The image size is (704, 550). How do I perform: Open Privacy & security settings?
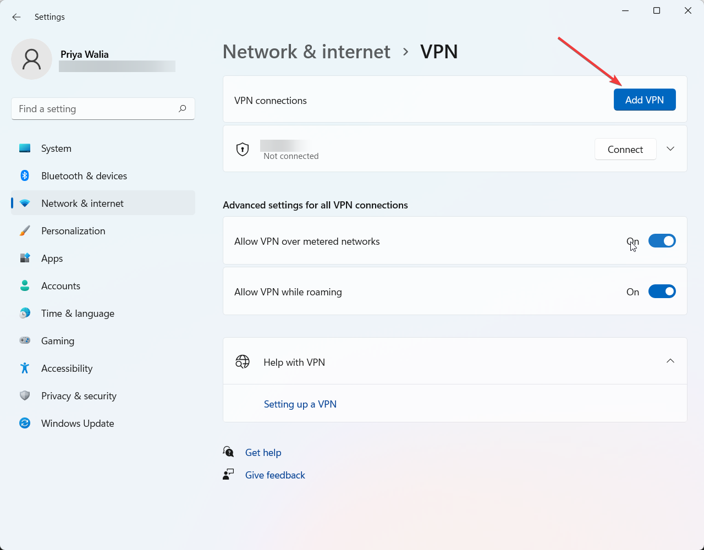(103, 395)
